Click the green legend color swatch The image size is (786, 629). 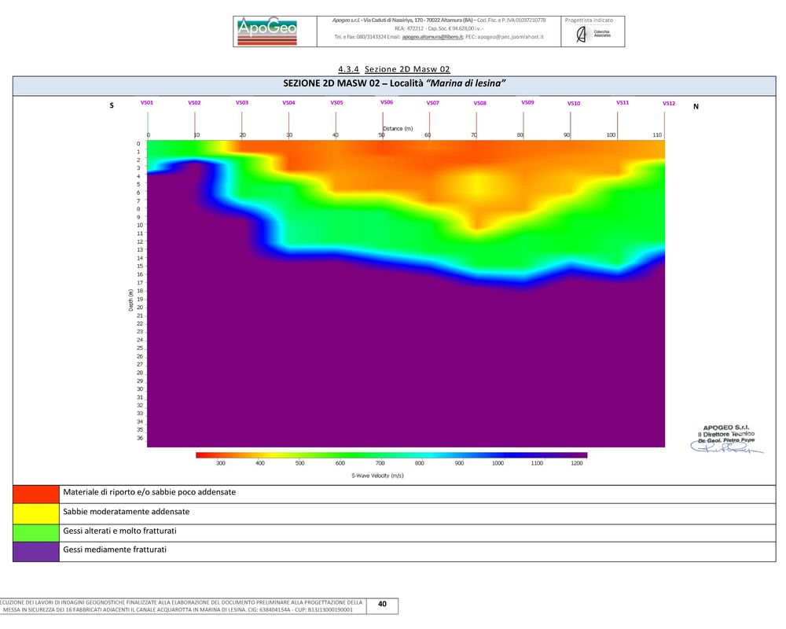[36, 532]
